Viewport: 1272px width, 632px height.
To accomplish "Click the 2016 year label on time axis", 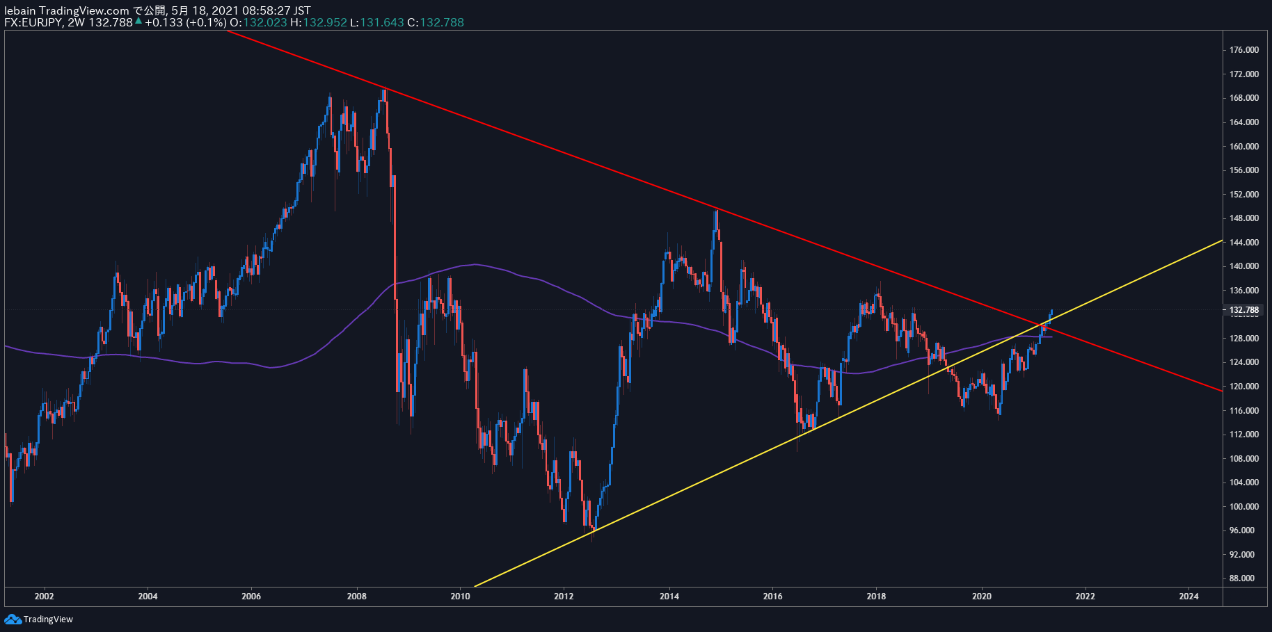I will pyautogui.click(x=772, y=596).
